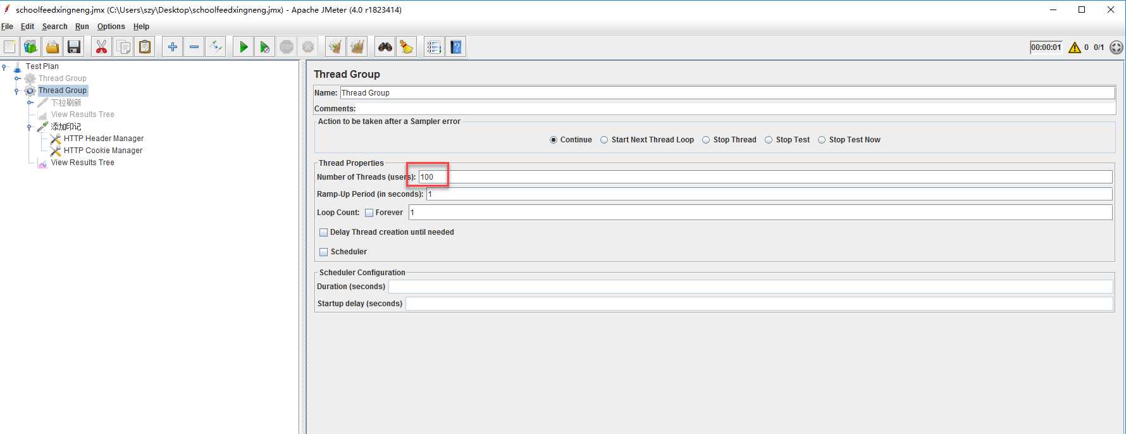This screenshot has width=1126, height=434.
Task: Expand the disabled Thread Group node
Action: click(17, 78)
